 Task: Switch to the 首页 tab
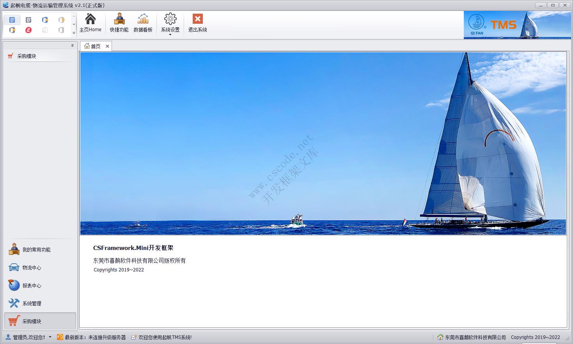[x=95, y=46]
